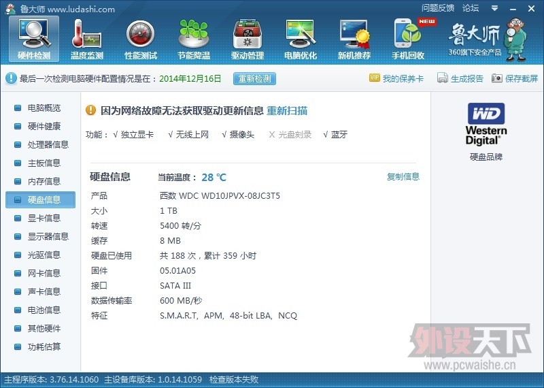Click the 5400 转/分 speed value
This screenshot has height=388, width=544.
point(180,226)
